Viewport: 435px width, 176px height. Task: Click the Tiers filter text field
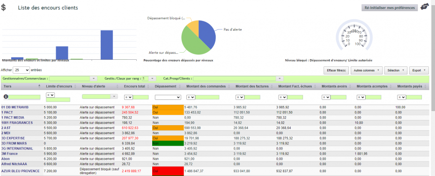[x=24, y=97]
